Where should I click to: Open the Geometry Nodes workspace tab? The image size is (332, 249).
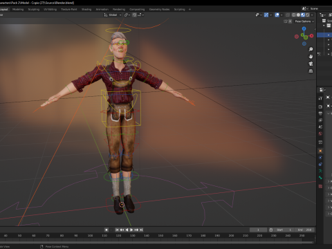[x=159, y=10]
